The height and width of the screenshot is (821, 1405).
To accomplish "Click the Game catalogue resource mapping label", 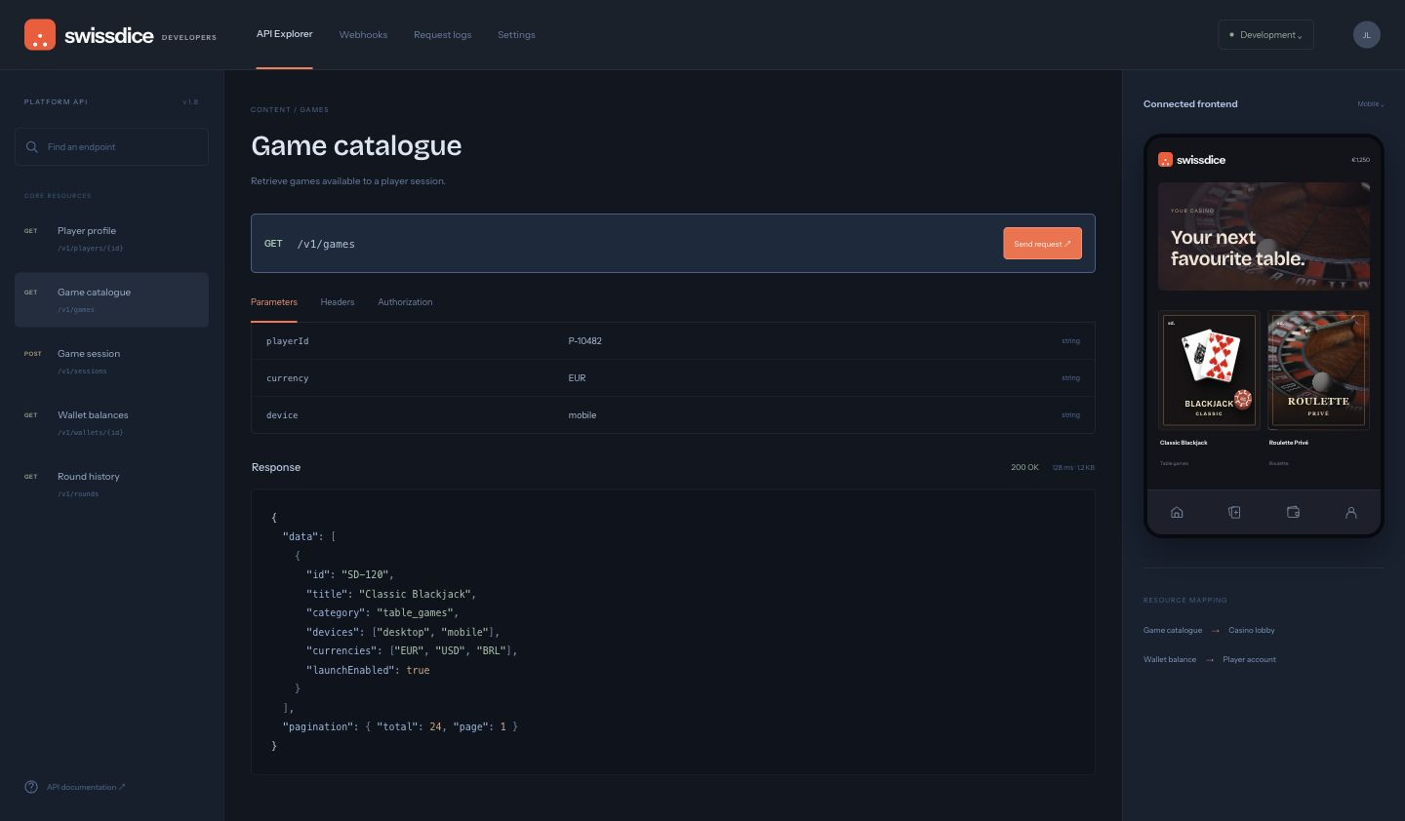I will point(1173,631).
